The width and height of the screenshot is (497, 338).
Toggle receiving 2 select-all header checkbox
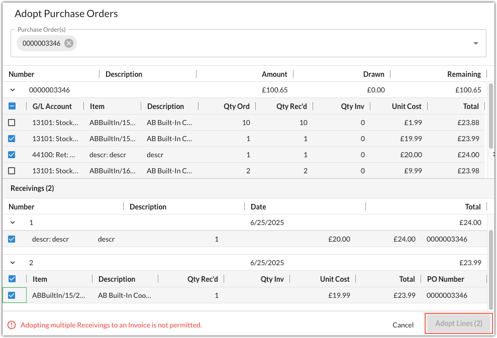(x=12, y=279)
